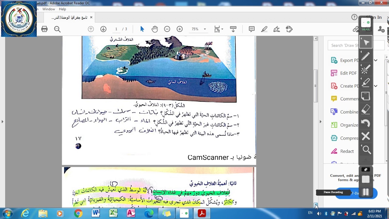Open the Export PDF tool

pos(345,60)
